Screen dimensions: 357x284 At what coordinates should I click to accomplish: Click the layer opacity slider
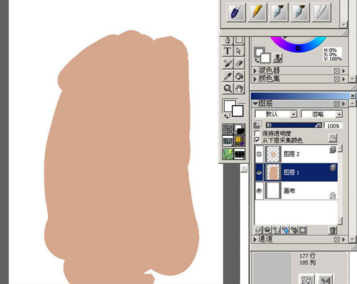click(294, 125)
